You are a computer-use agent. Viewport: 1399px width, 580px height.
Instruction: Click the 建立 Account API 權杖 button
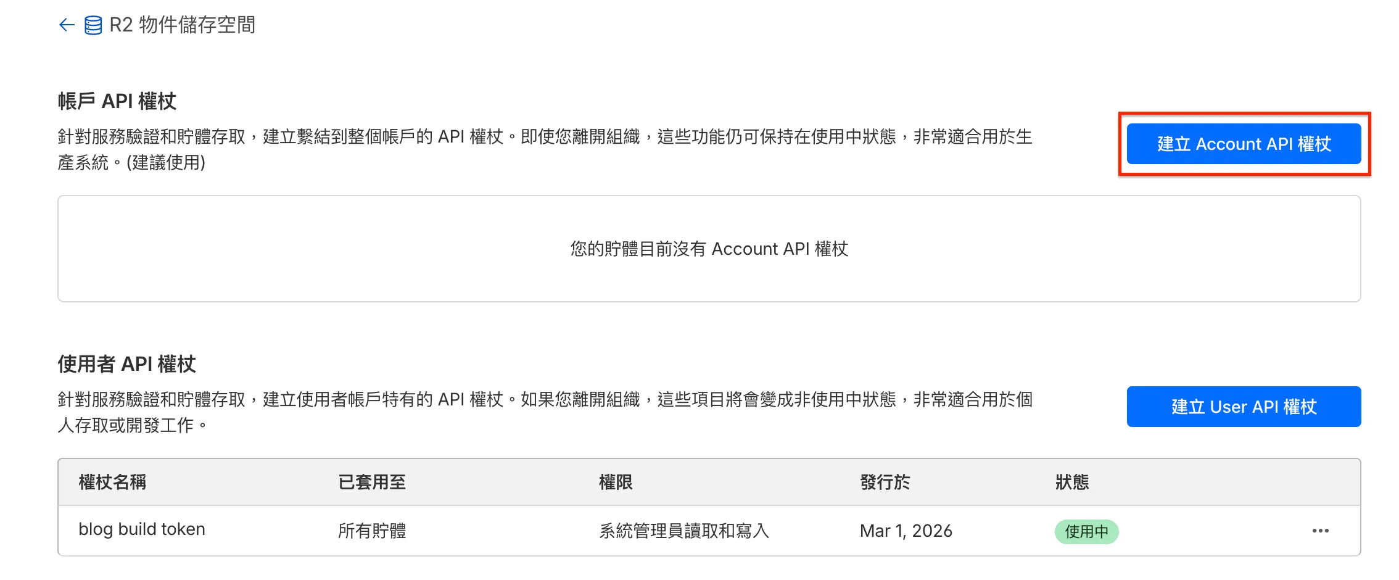(x=1243, y=144)
